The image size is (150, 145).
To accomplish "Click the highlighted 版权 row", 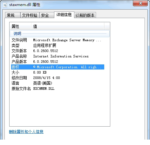I will pos(58,67).
